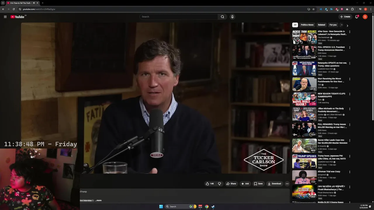The width and height of the screenshot is (374, 210).
Task: Open the YouTube account avatar menu
Action: (365, 17)
